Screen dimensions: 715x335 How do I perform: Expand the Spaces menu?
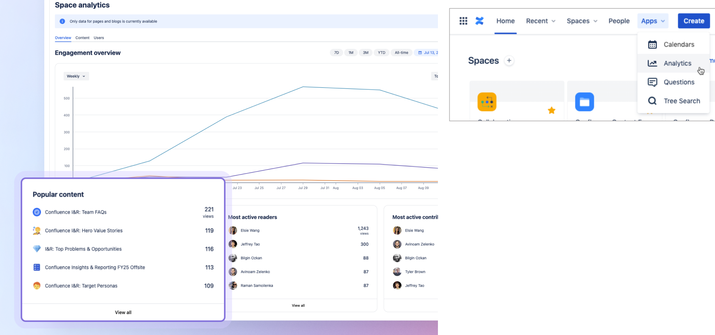coord(582,21)
